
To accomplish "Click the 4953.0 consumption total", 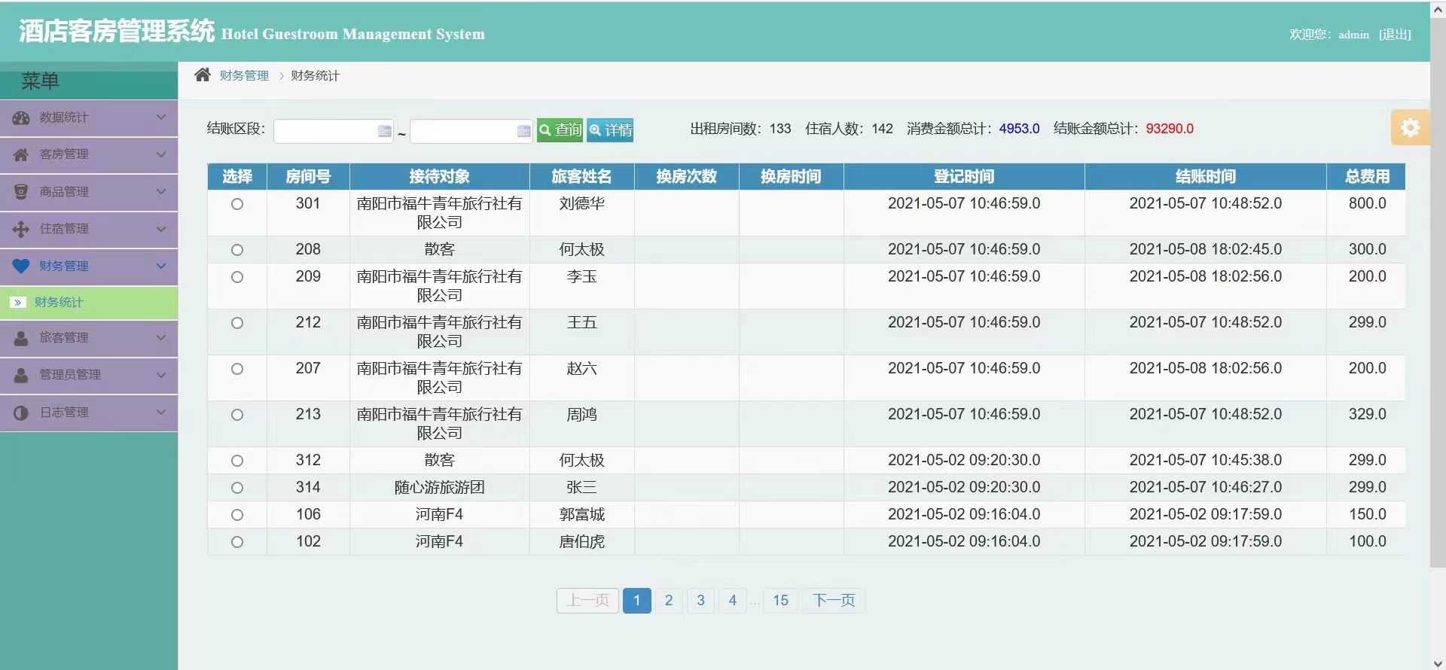I will click(1019, 129).
